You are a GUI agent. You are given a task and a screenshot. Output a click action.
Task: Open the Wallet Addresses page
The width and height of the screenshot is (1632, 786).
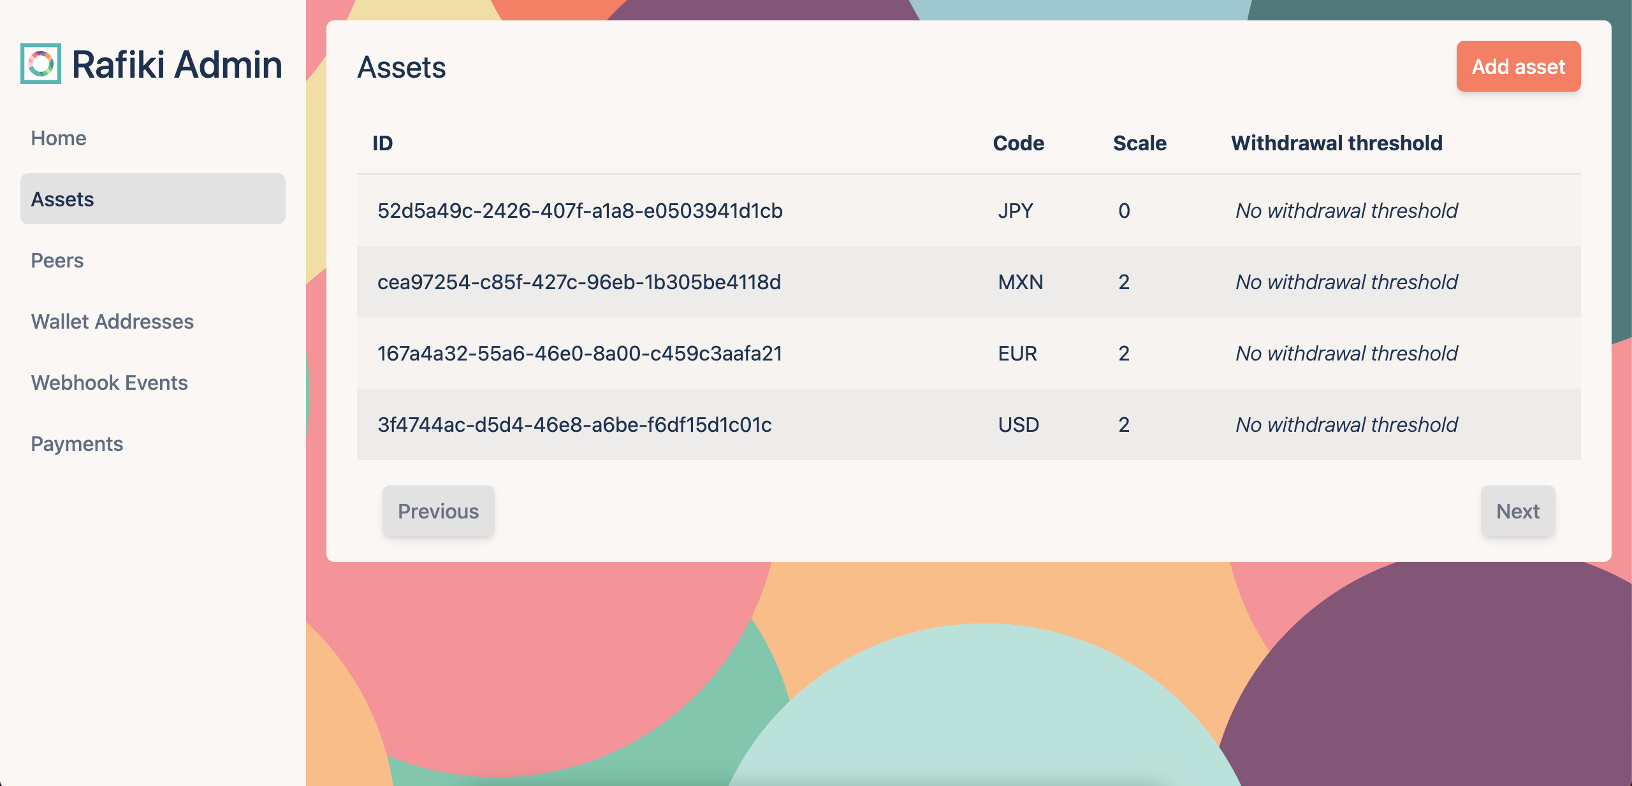pyautogui.click(x=112, y=322)
